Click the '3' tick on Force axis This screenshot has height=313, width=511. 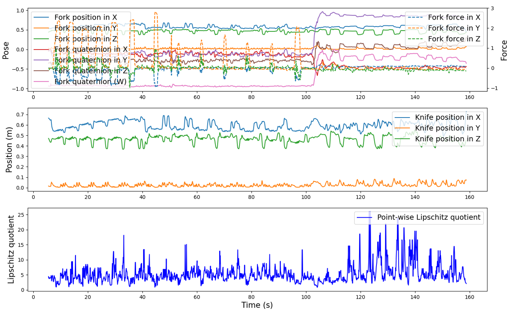coord(492,8)
